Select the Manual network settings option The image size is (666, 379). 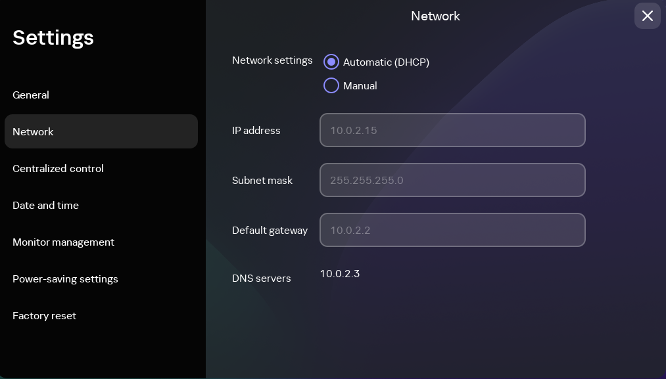click(x=331, y=85)
